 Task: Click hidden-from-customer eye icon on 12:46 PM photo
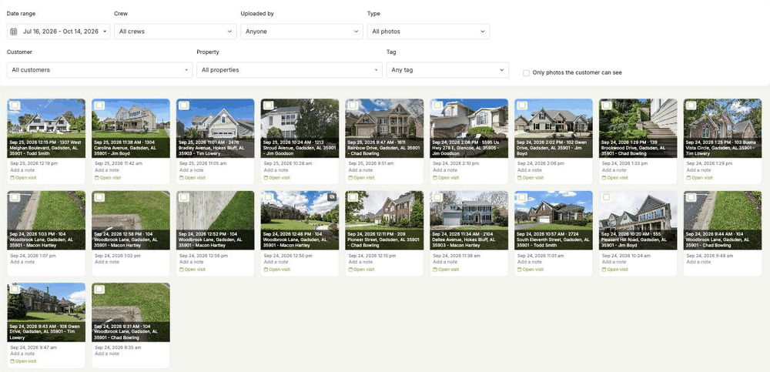click(332, 197)
